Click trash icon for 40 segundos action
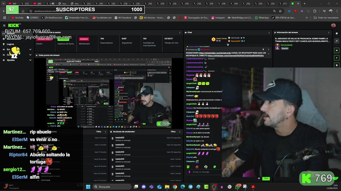This screenshot has height=191, width=341. (112, 138)
